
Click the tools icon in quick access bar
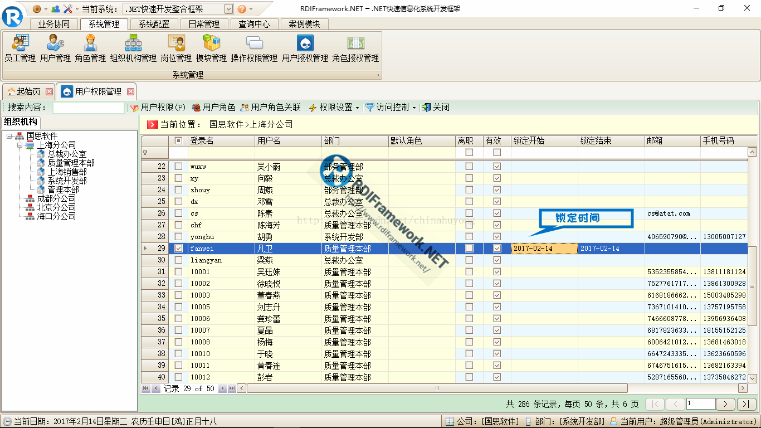pyautogui.click(x=67, y=9)
